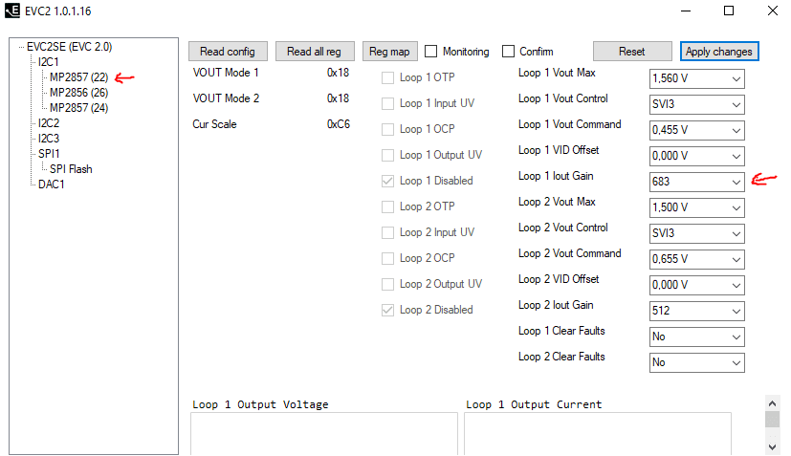791x456 pixels.
Task: Click the scroll down arrow on right scrollbar
Action: 772,445
